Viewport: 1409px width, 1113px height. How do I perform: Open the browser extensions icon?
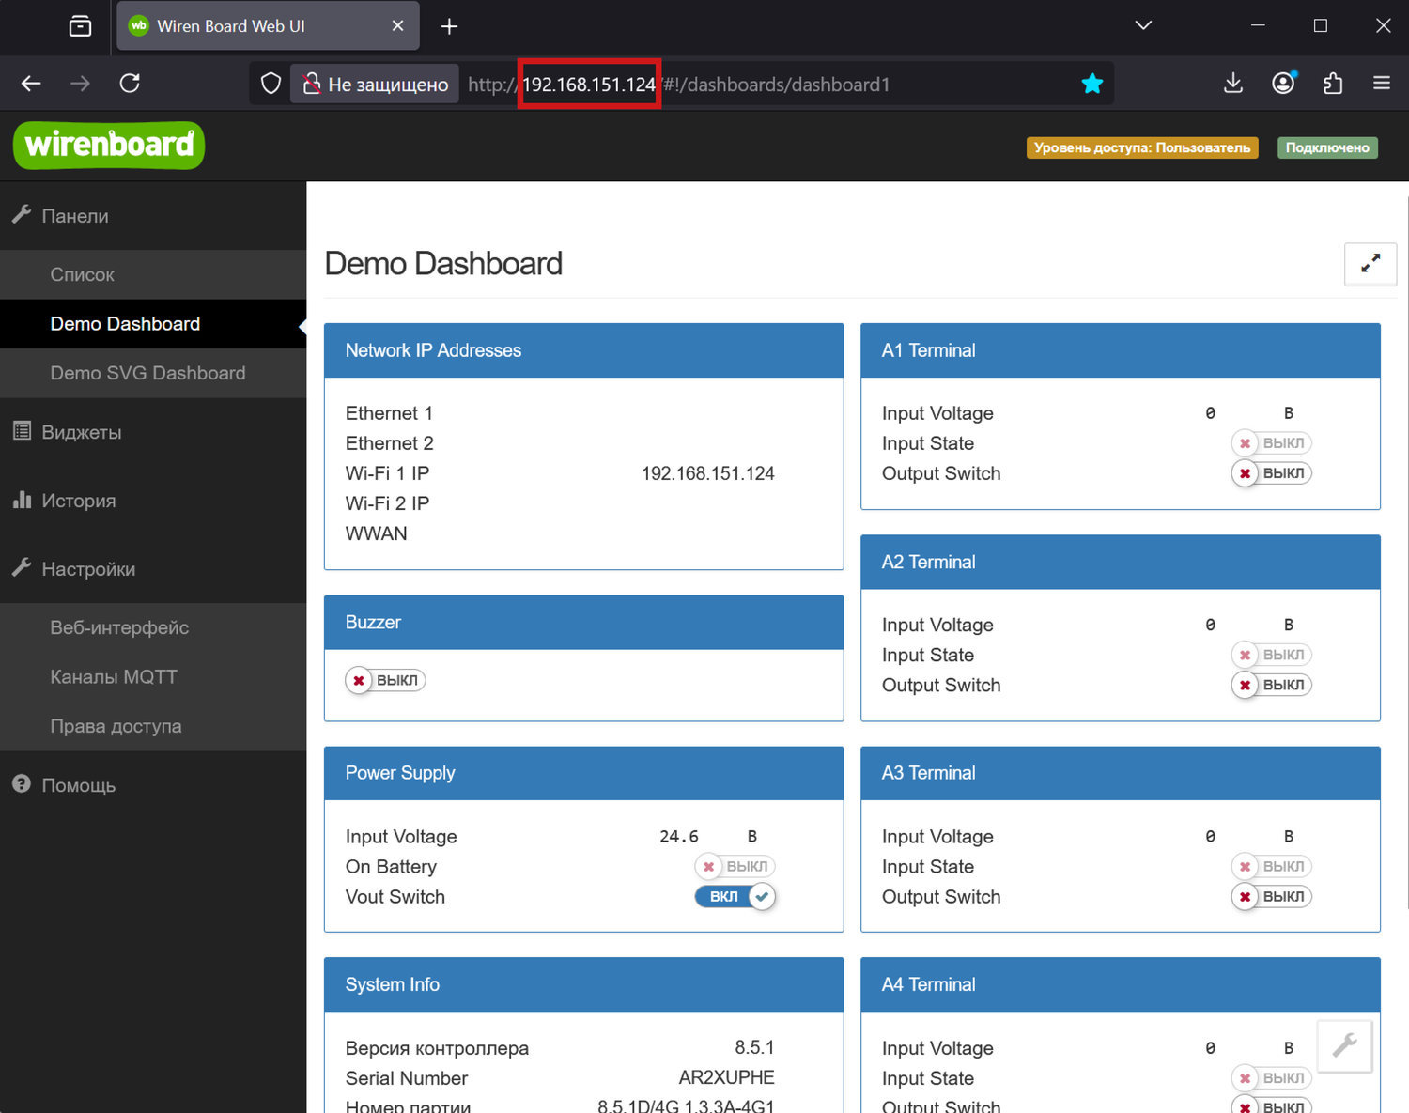pyautogui.click(x=1333, y=84)
